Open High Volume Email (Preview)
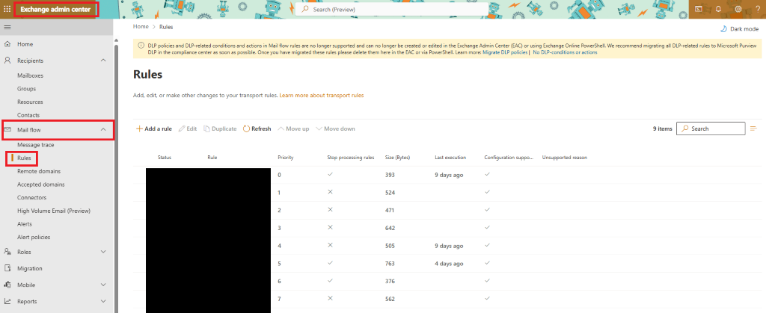Viewport: 766px width, 313px height. click(54, 211)
